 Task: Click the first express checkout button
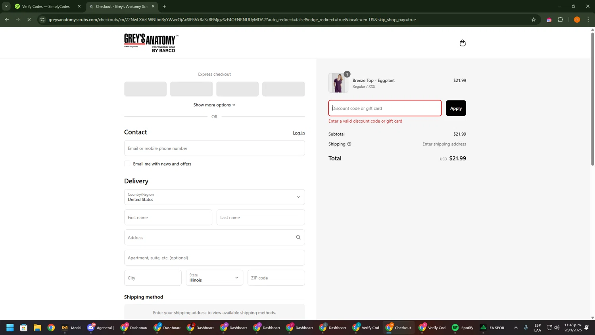click(146, 89)
